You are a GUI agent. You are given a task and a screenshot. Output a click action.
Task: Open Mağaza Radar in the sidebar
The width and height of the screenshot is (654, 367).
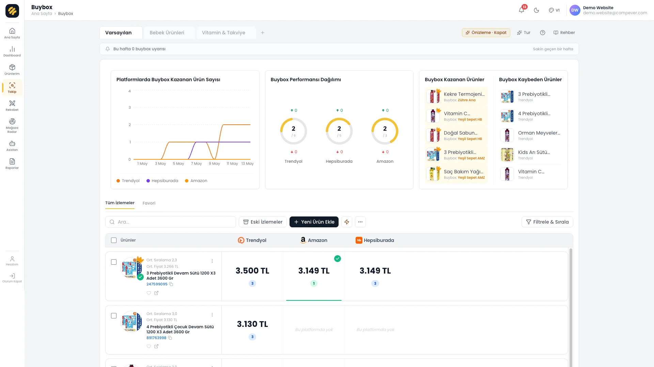[x=12, y=126]
